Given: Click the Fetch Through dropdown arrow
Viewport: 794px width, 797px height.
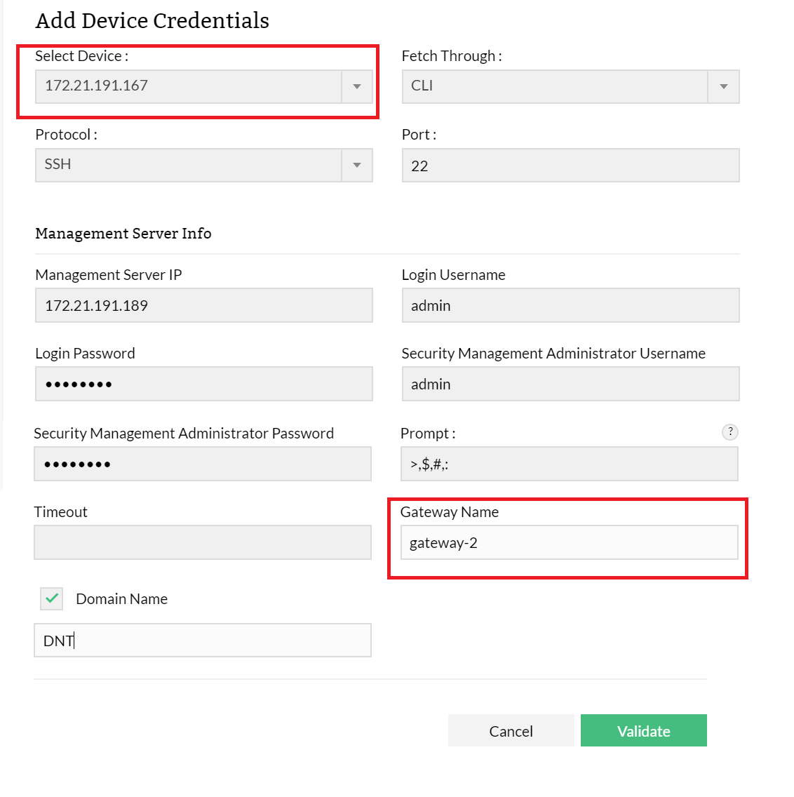Looking at the screenshot, I should [723, 86].
